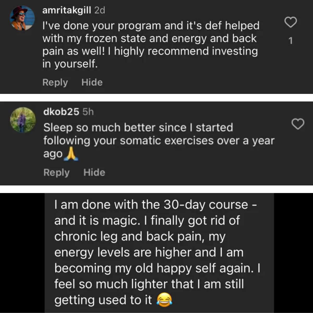313x313 pixels.
Task: Click the 2d timestamp
Action: click(x=99, y=10)
